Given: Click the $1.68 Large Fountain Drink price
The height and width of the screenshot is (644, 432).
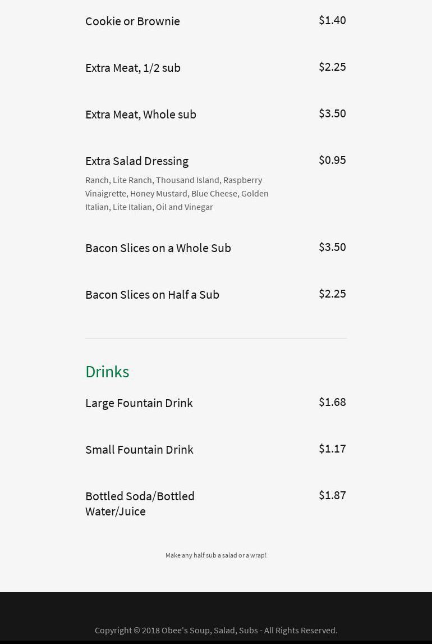Looking at the screenshot, I should pyautogui.click(x=332, y=402).
